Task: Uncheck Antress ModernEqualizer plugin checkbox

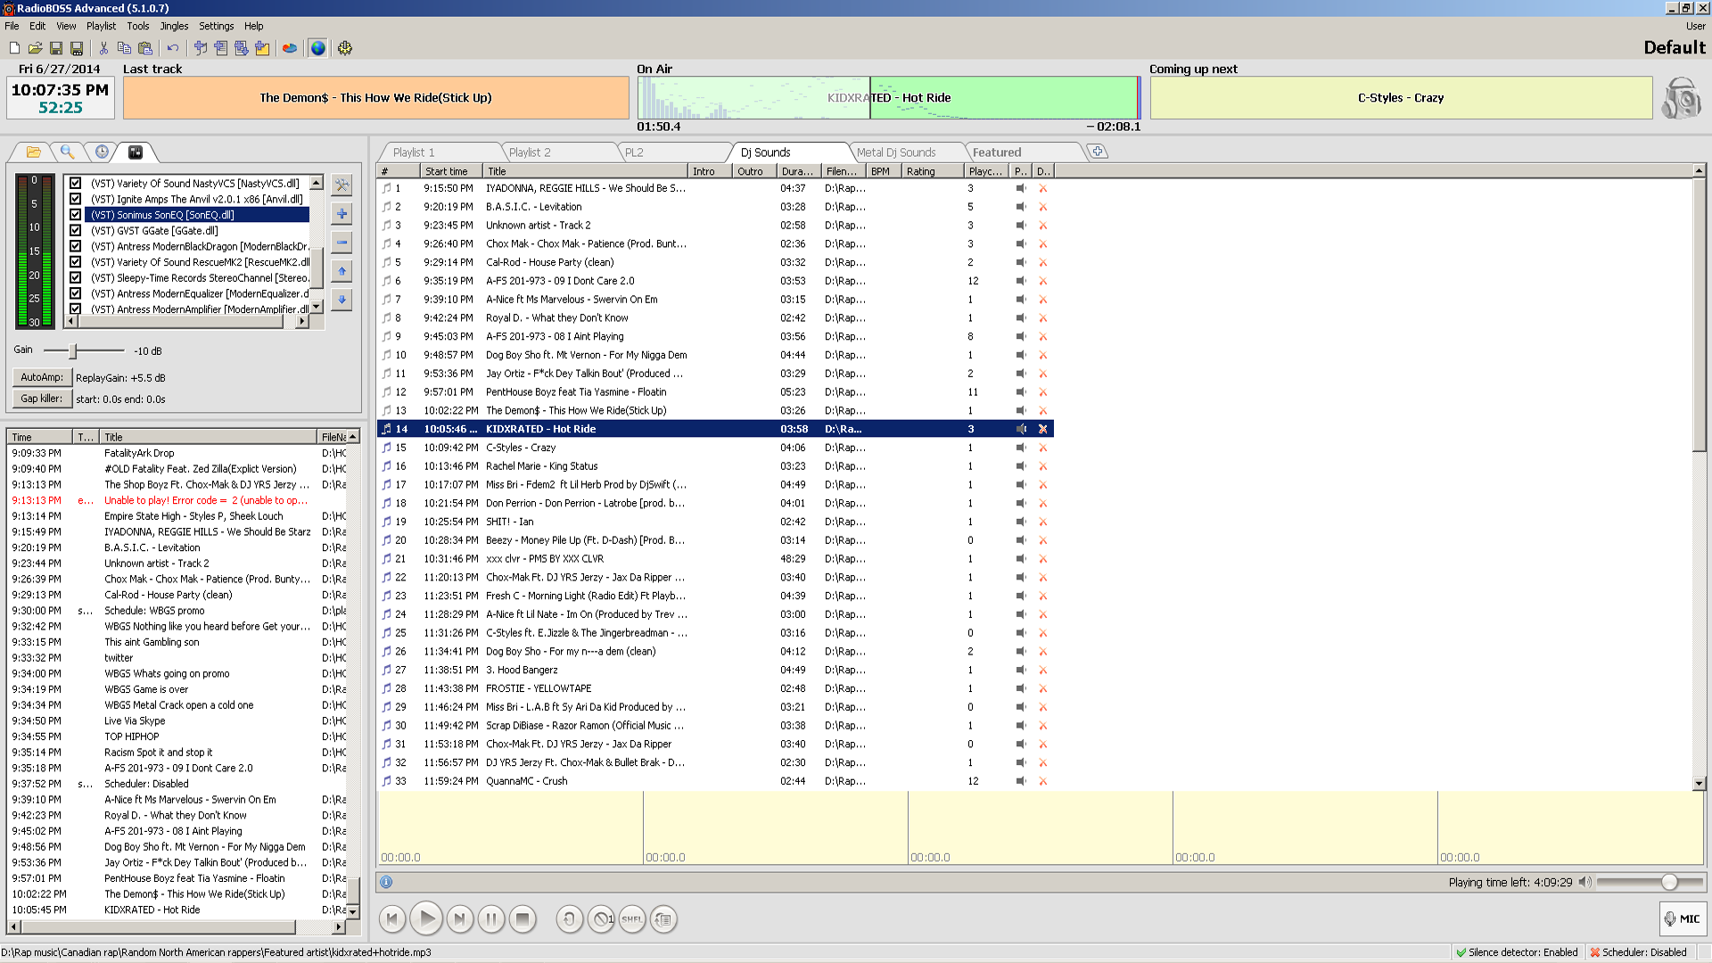Action: (76, 293)
